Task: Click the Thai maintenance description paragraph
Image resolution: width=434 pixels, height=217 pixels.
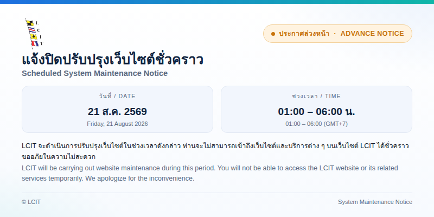Action: click(215, 151)
